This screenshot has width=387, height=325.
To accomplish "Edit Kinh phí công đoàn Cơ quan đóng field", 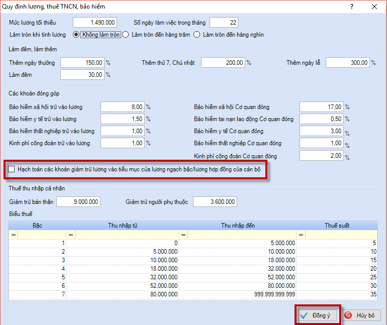I will 322,156.
